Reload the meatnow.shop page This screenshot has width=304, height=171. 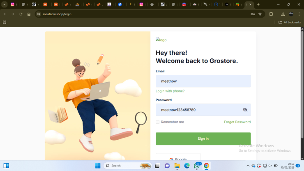point(21,14)
